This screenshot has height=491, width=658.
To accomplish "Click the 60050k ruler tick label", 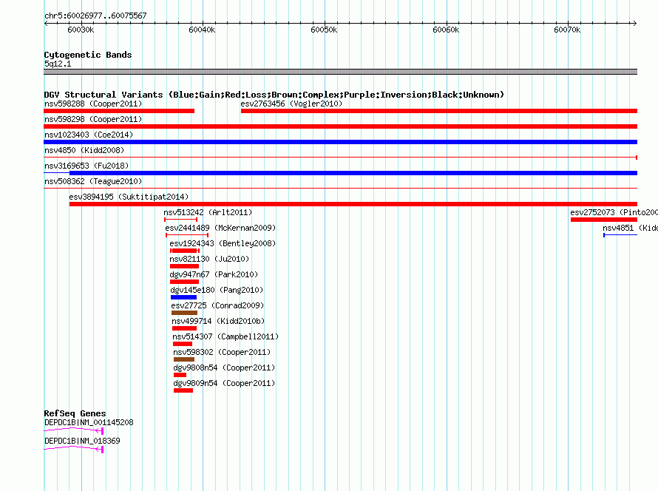I will coord(324,30).
